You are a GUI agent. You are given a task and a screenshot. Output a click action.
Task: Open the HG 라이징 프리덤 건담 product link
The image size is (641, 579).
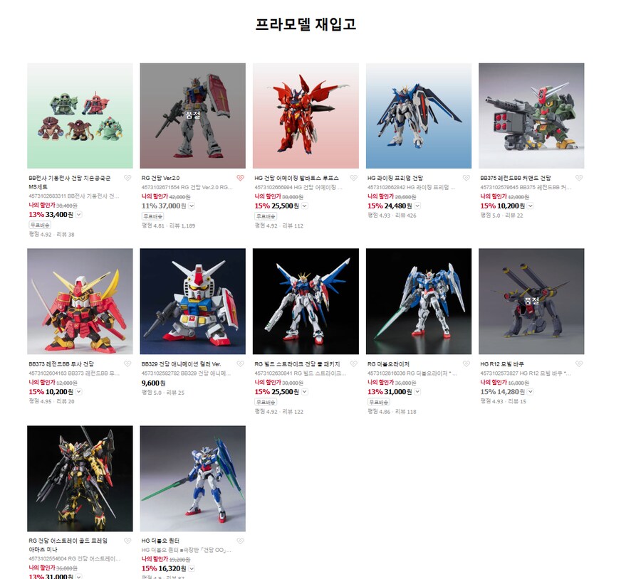395,178
